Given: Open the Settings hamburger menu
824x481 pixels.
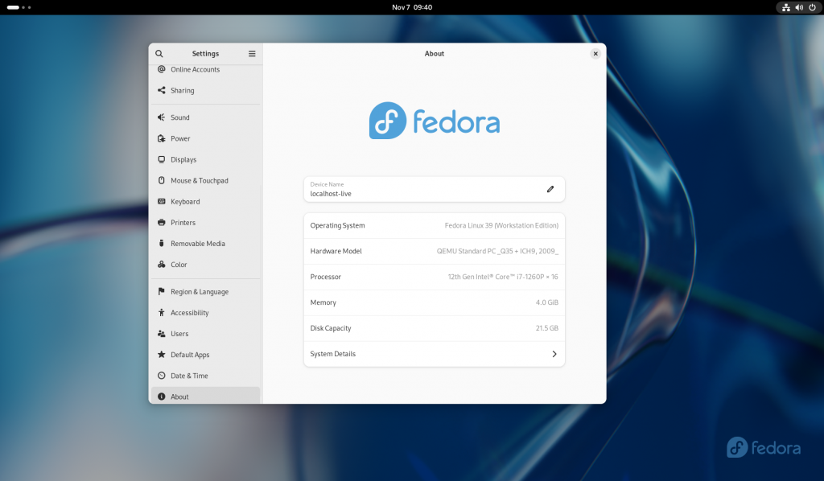Looking at the screenshot, I should point(252,53).
